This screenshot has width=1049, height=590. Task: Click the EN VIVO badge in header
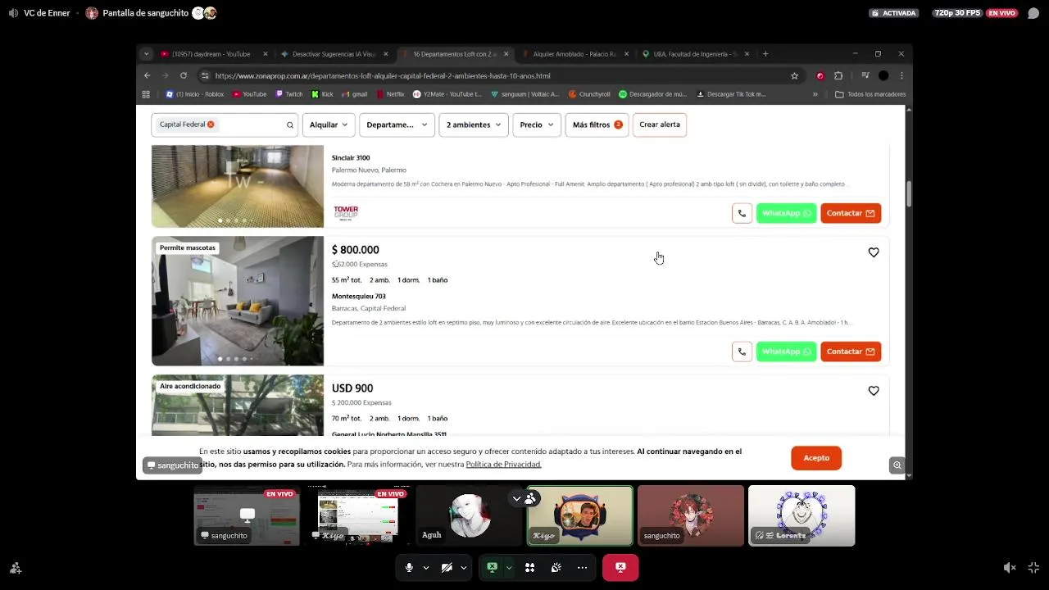(x=1001, y=13)
